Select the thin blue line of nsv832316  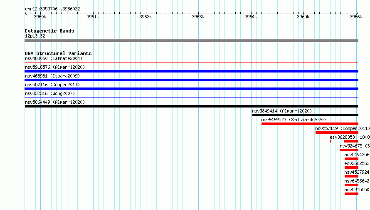coord(191,97)
